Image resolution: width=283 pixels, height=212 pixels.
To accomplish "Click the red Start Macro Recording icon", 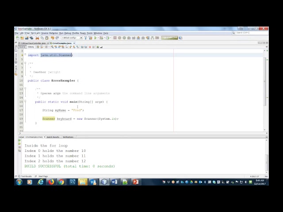I will tap(90, 47).
